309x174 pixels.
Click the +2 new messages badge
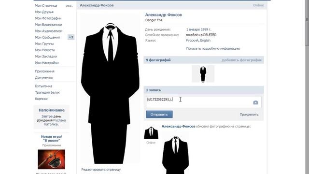71,37
